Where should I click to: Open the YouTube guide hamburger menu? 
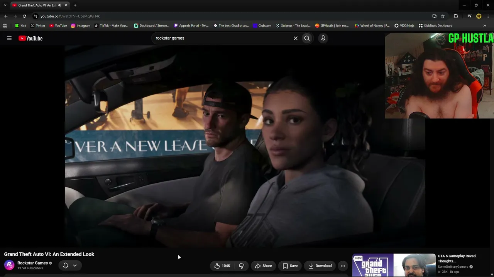coord(9,38)
